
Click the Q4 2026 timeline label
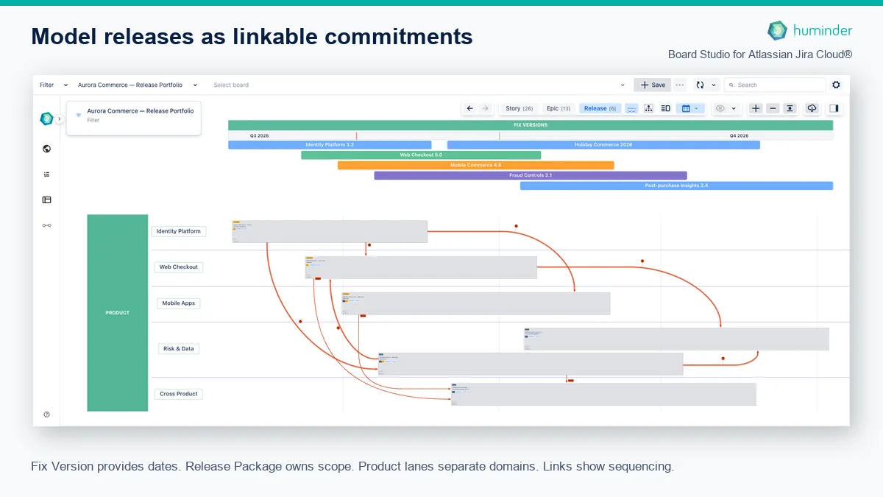[x=739, y=136]
